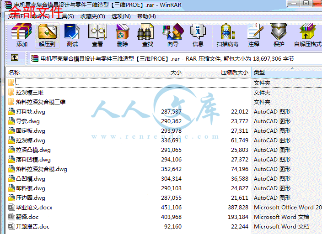The width and height of the screenshot is (322, 234).
Task: Click the 翻译.doc Word icon
Action: click(x=11, y=217)
